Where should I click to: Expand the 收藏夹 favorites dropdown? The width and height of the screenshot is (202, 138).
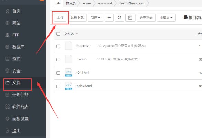(166, 17)
